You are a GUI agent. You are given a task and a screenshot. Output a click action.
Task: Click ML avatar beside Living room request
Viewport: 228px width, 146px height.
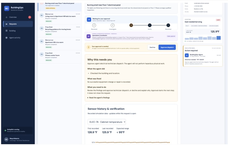pos(42,15)
